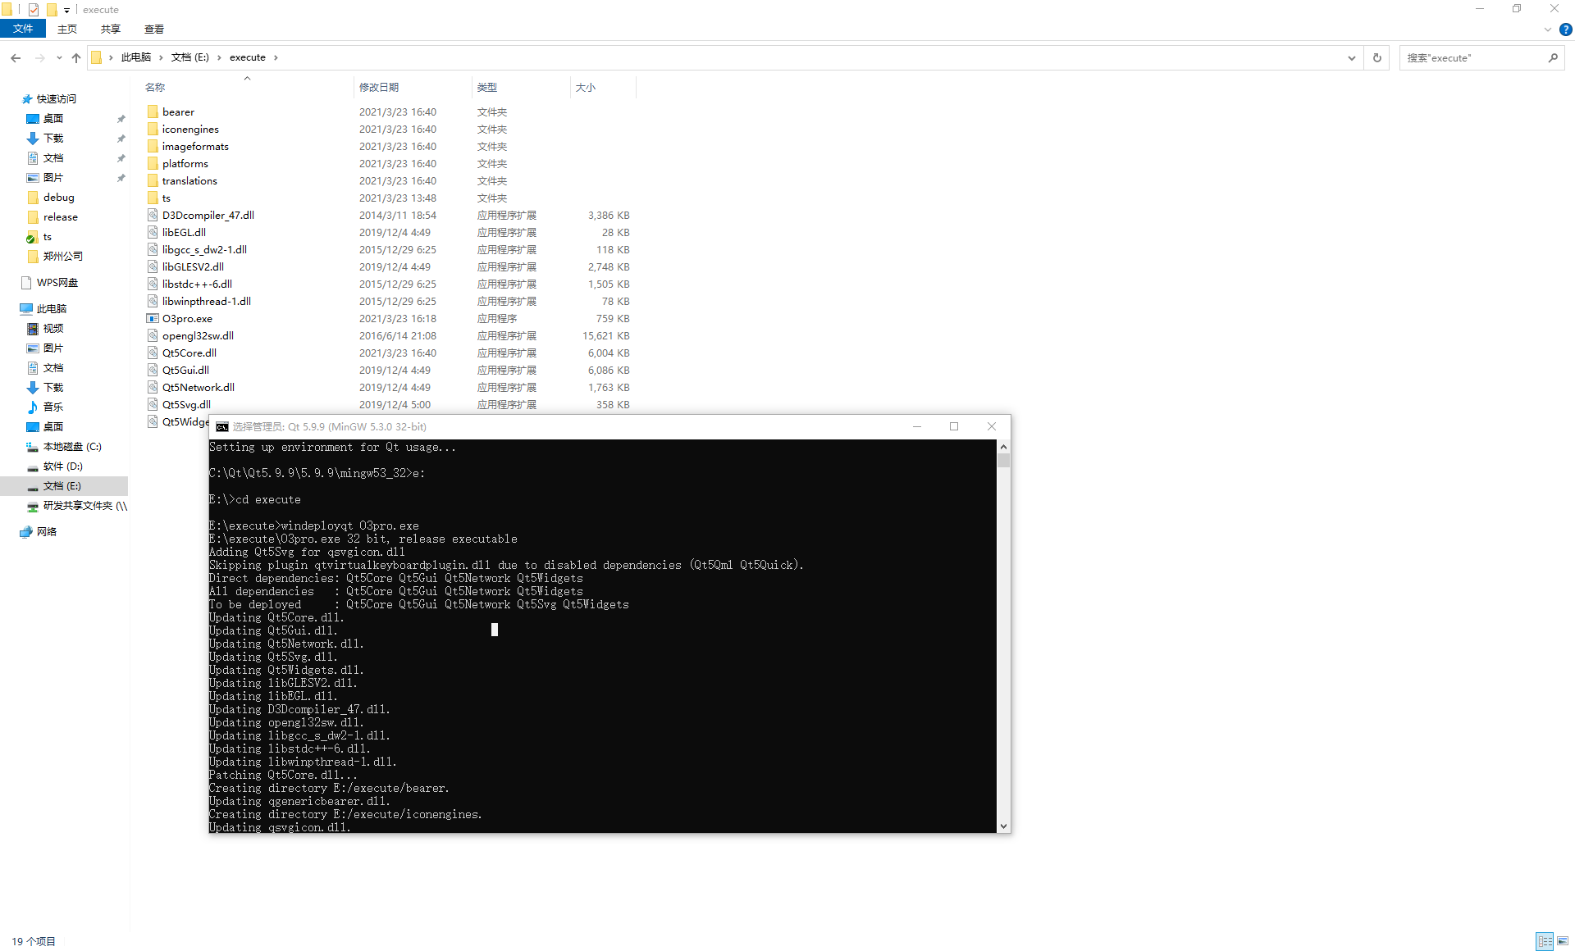Viewport: 1575px width, 951px height.
Task: Go up one level using the up arrow
Action: pyautogui.click(x=75, y=57)
